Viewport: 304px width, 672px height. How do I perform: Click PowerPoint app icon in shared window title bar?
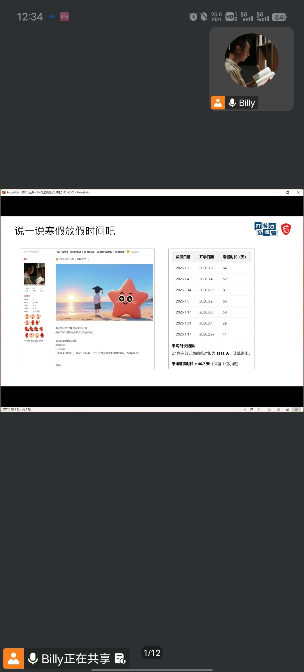coord(4,192)
